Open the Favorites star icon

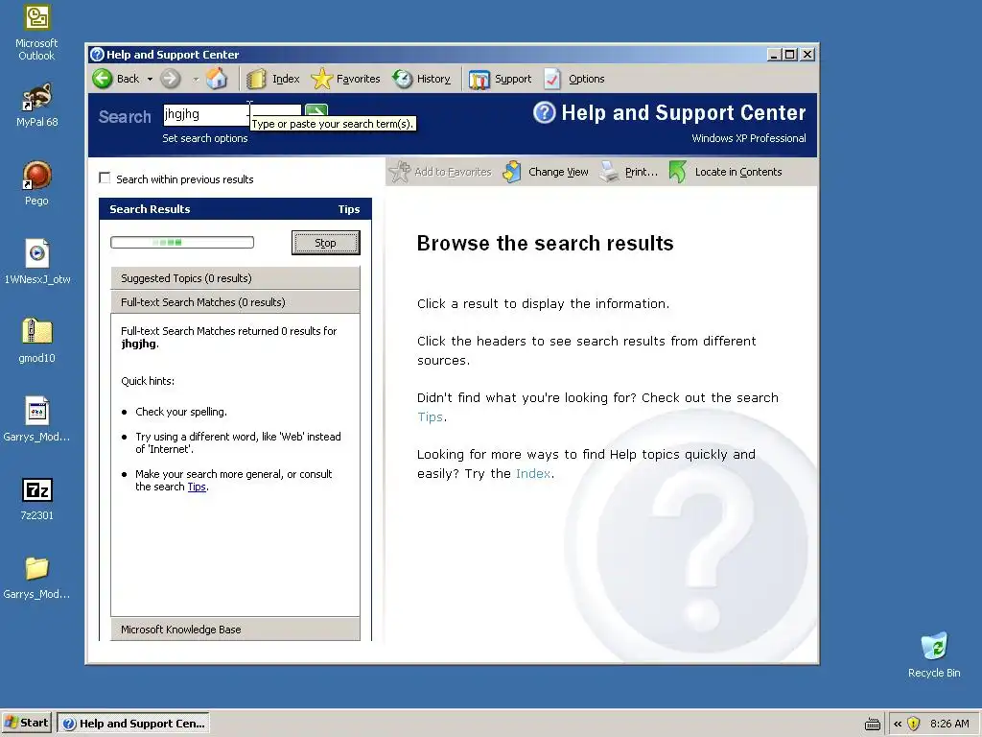coord(321,79)
